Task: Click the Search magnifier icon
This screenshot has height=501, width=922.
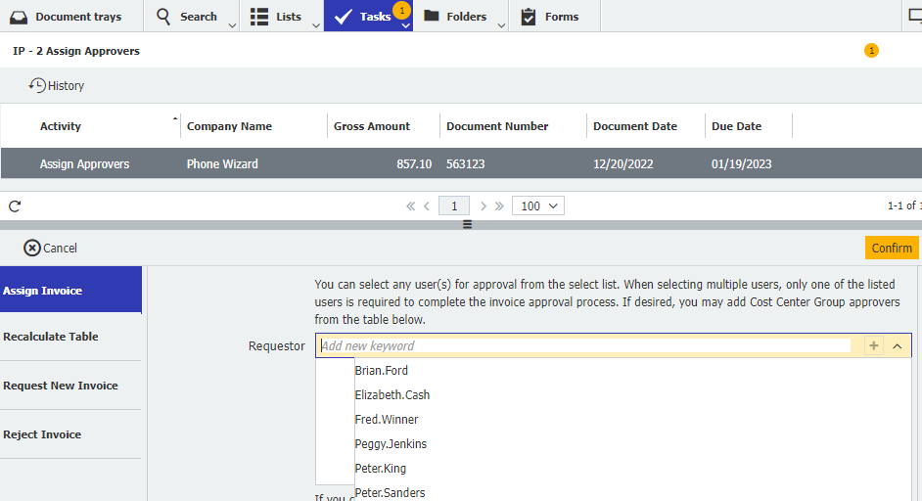Action: (163, 17)
